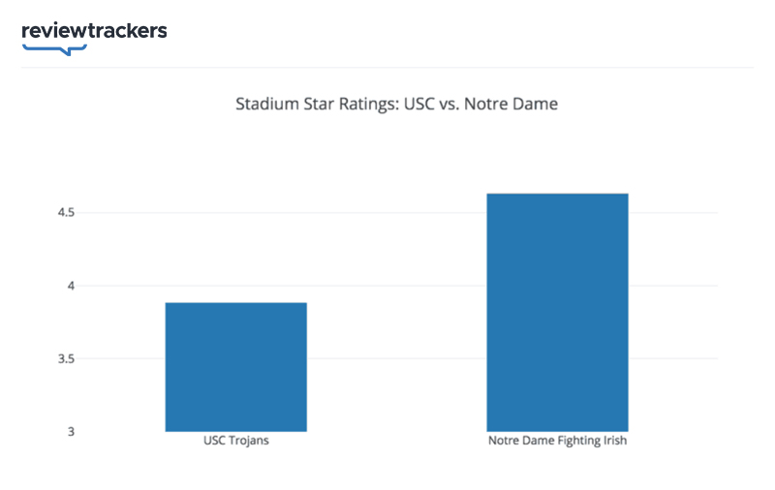Image resolution: width=775 pixels, height=490 pixels.
Task: Click the "trackers" part of the logo
Action: pyautogui.click(x=128, y=30)
